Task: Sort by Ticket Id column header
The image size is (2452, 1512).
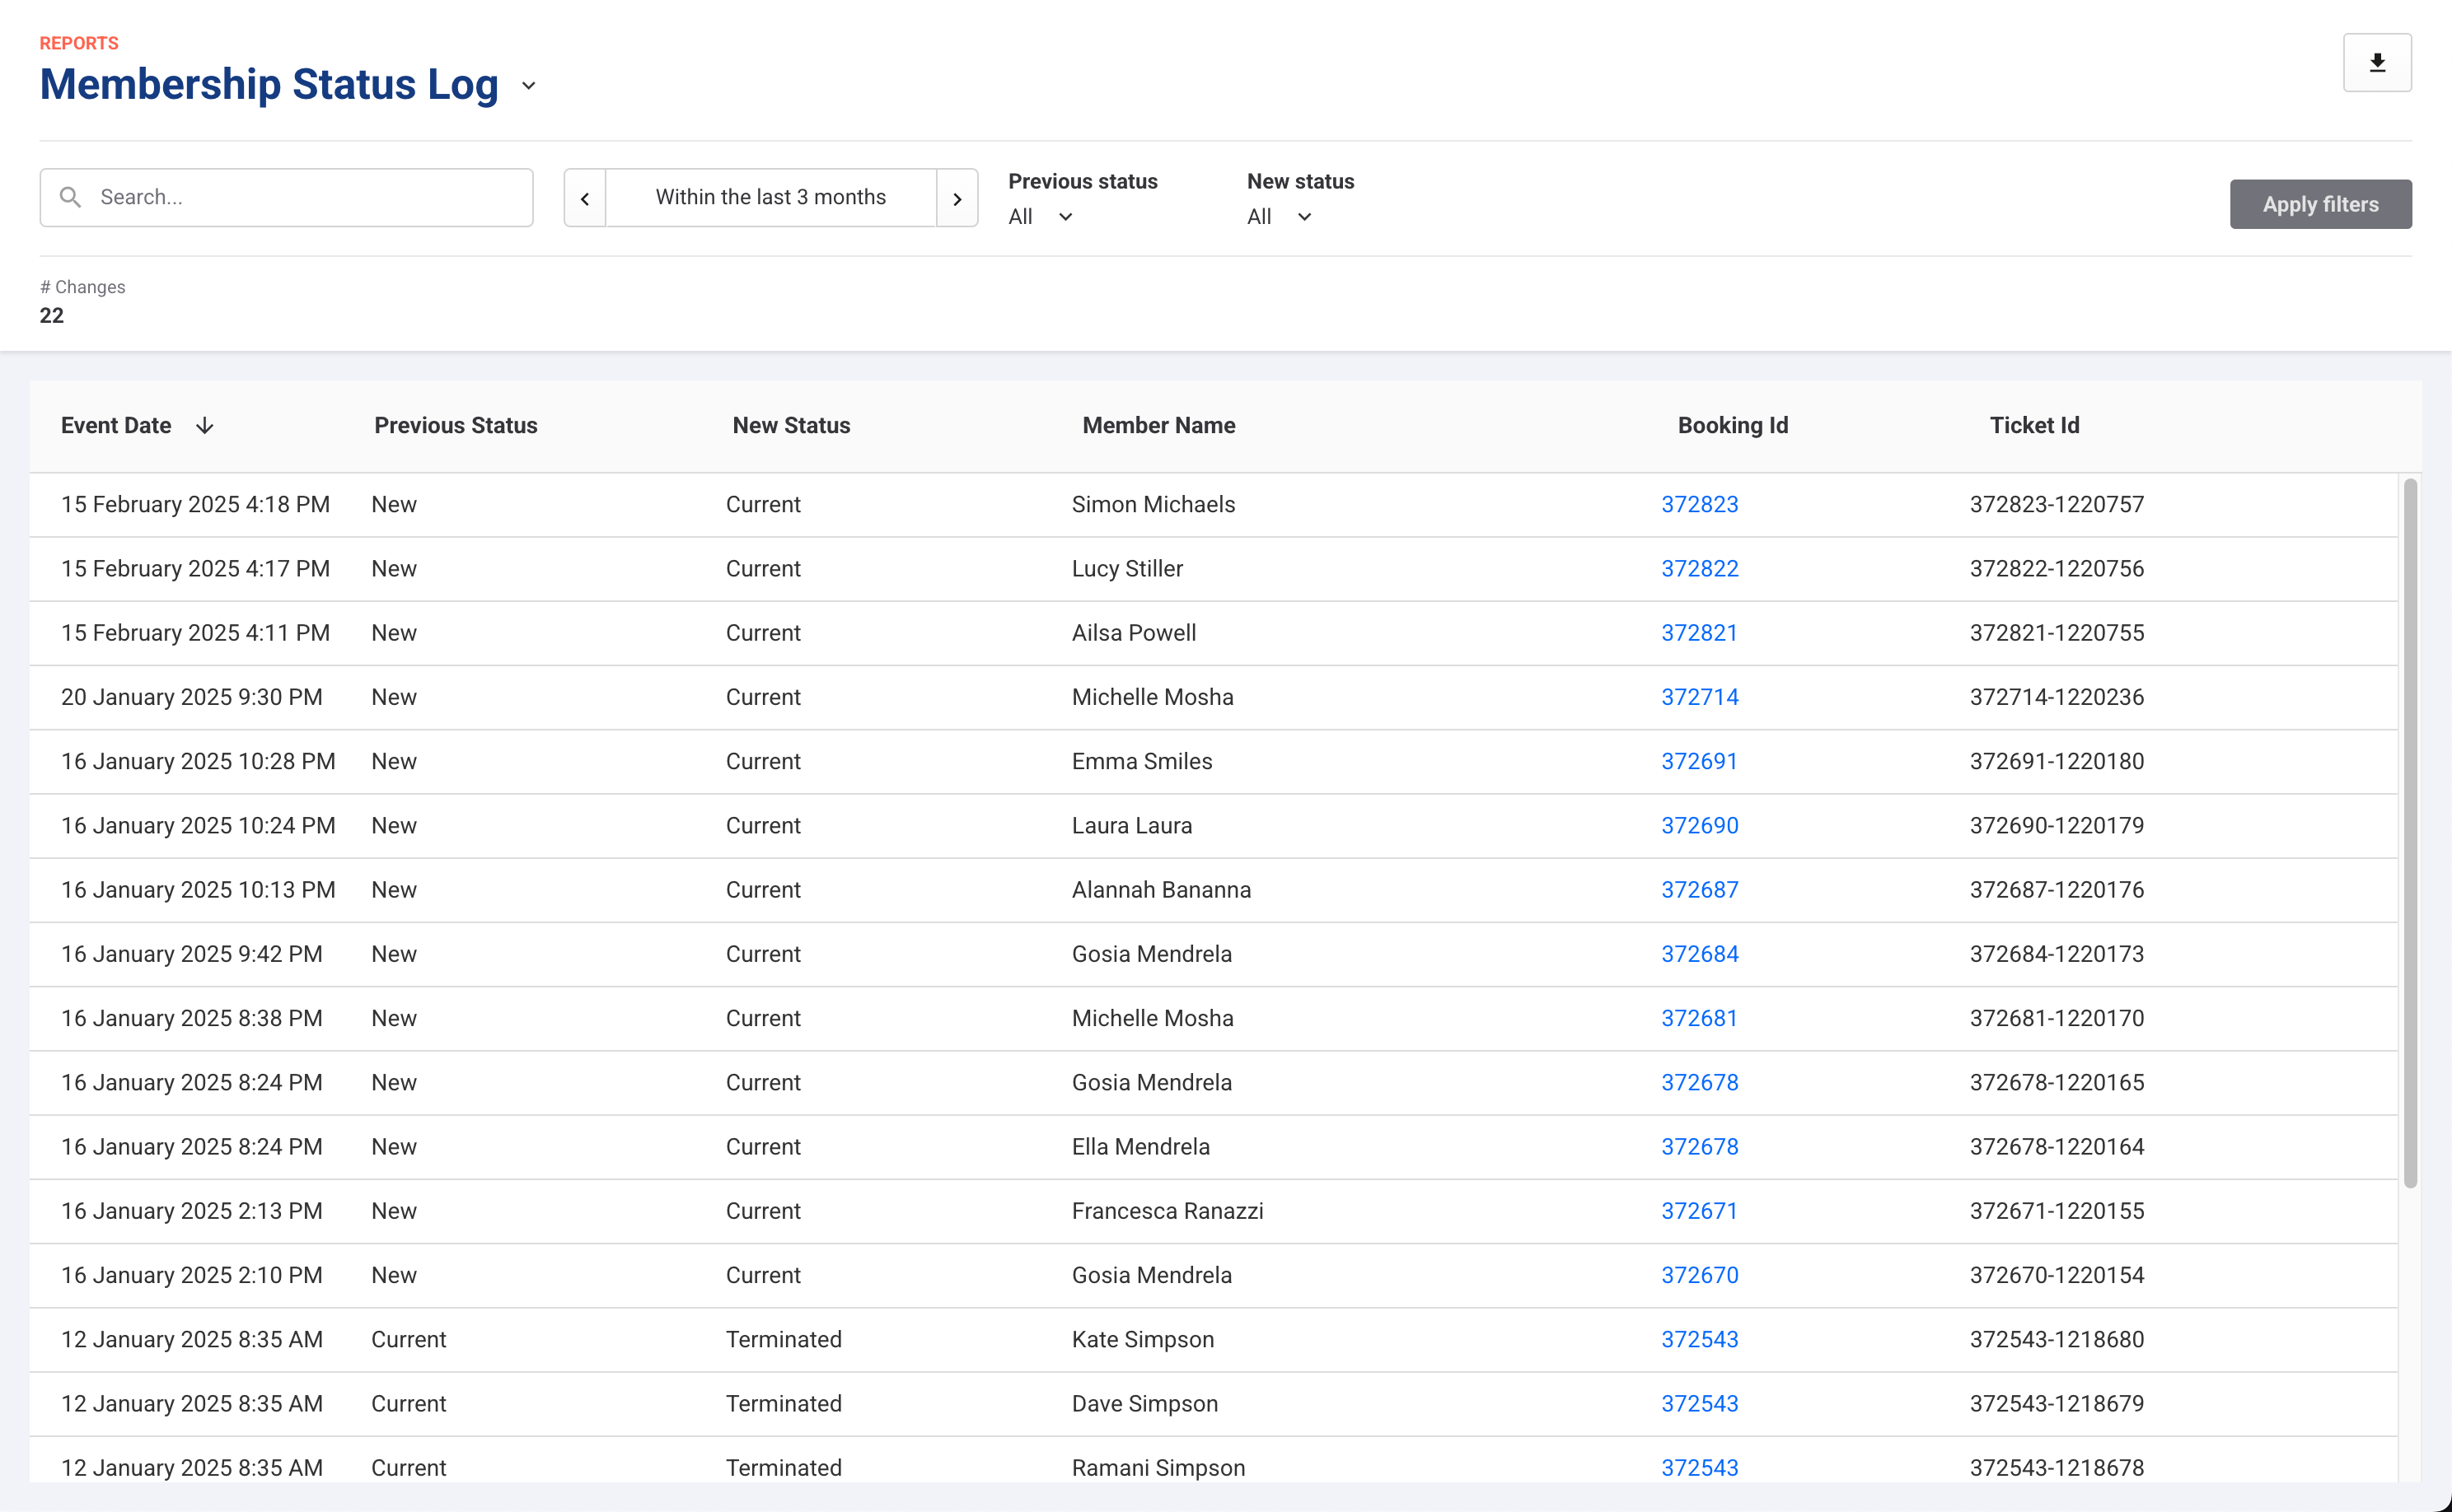Action: [2035, 426]
